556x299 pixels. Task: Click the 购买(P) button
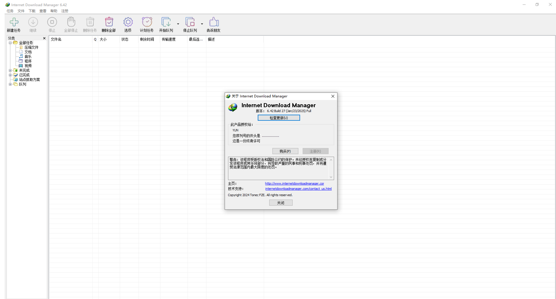click(285, 151)
